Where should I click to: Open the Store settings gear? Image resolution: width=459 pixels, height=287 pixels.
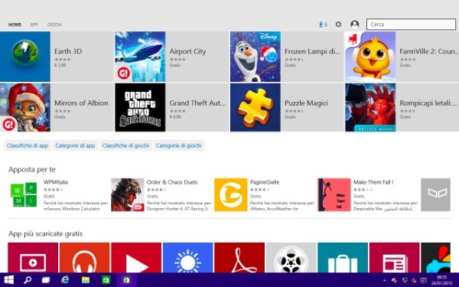(338, 24)
